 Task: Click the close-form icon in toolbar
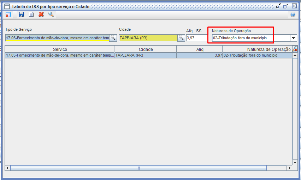[8, 14]
